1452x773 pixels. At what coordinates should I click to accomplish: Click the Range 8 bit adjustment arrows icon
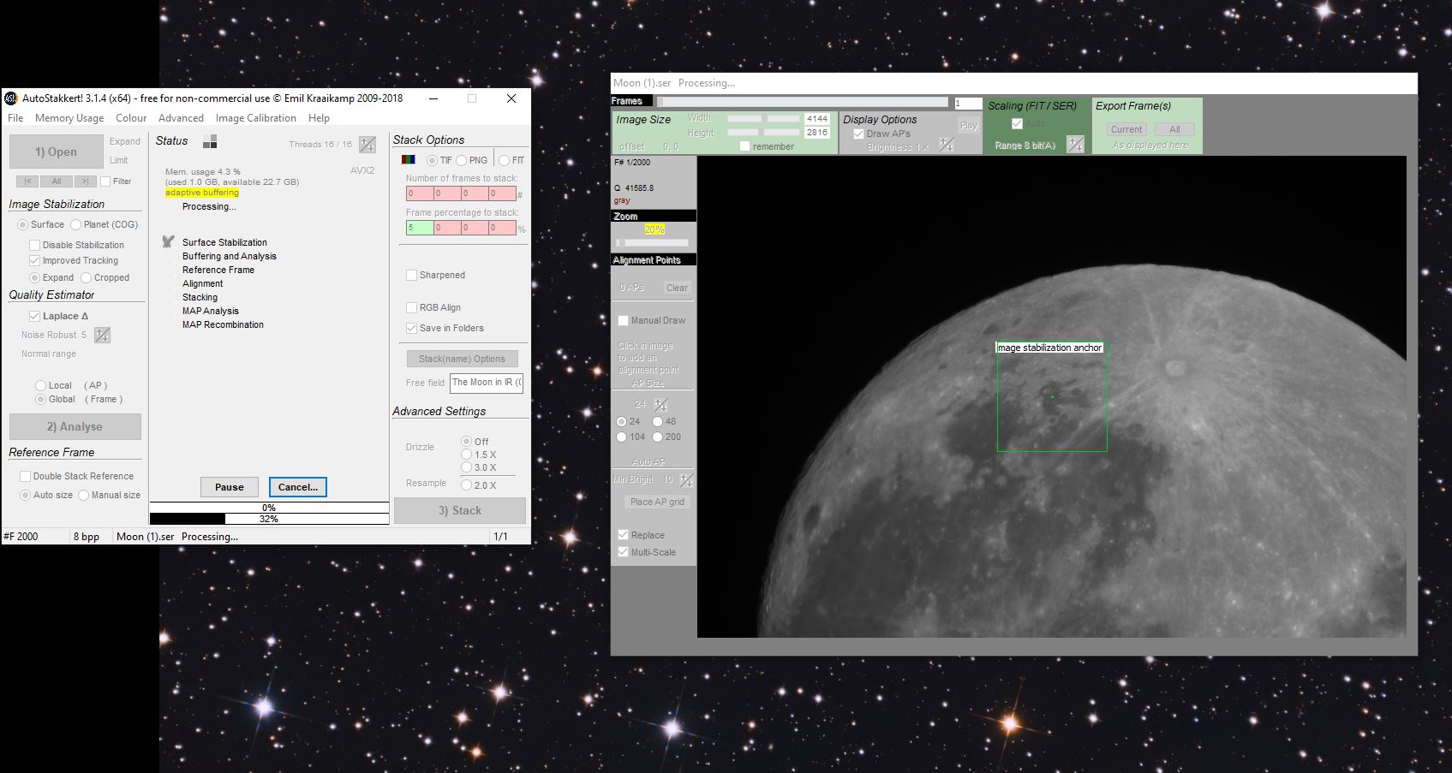pos(1076,144)
